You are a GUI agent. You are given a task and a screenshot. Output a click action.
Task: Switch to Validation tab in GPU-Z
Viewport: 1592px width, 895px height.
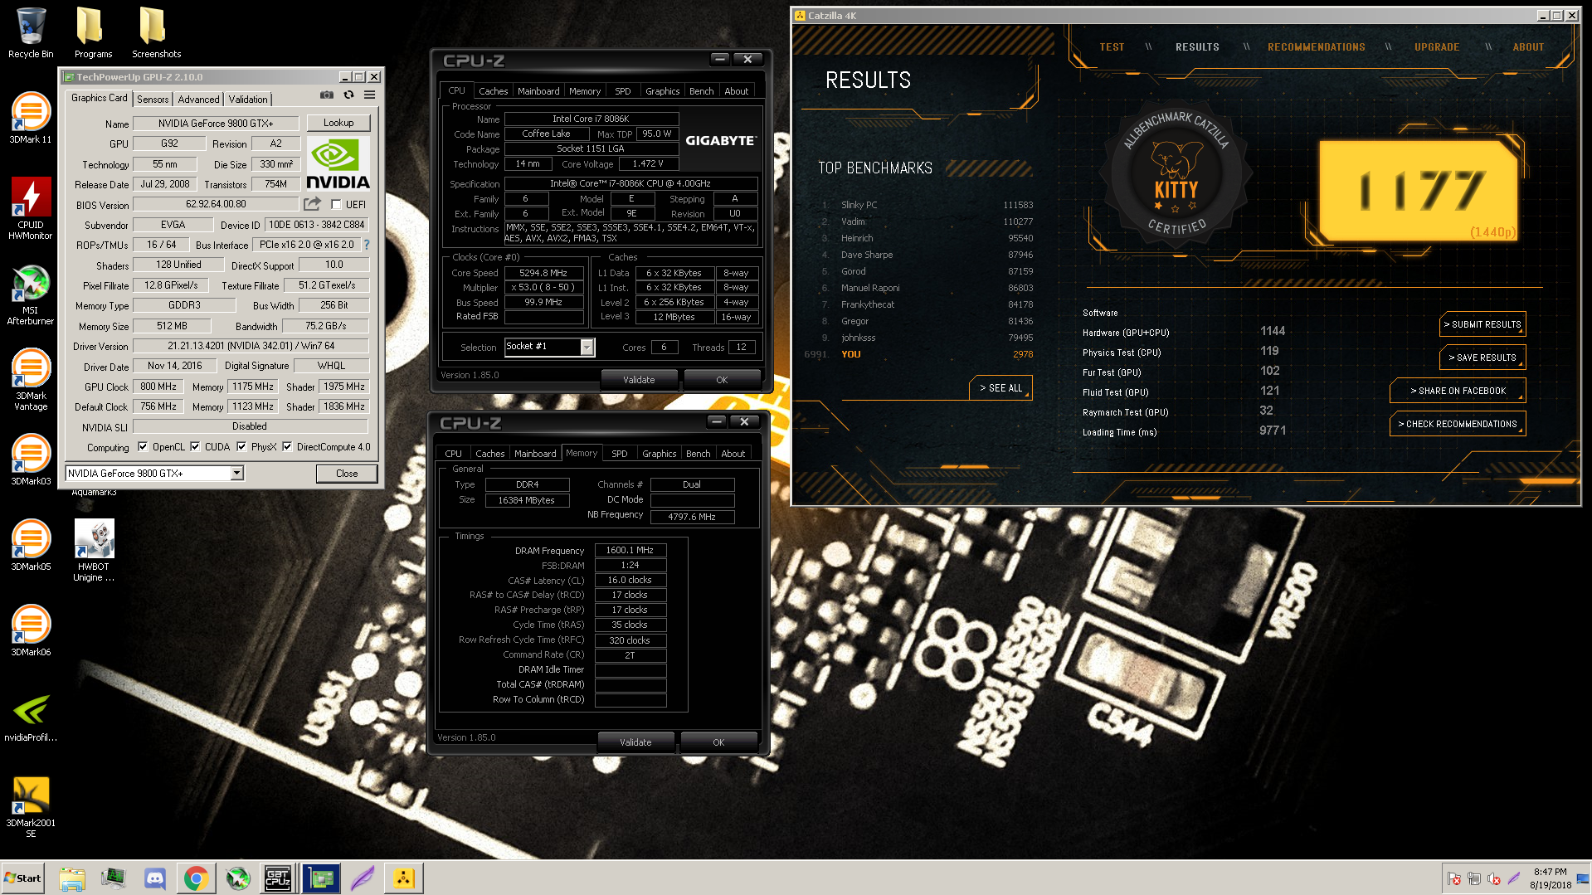click(248, 99)
